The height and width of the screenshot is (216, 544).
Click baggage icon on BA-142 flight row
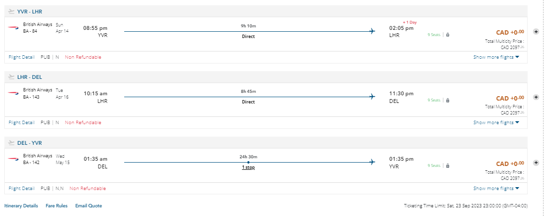coord(448,165)
